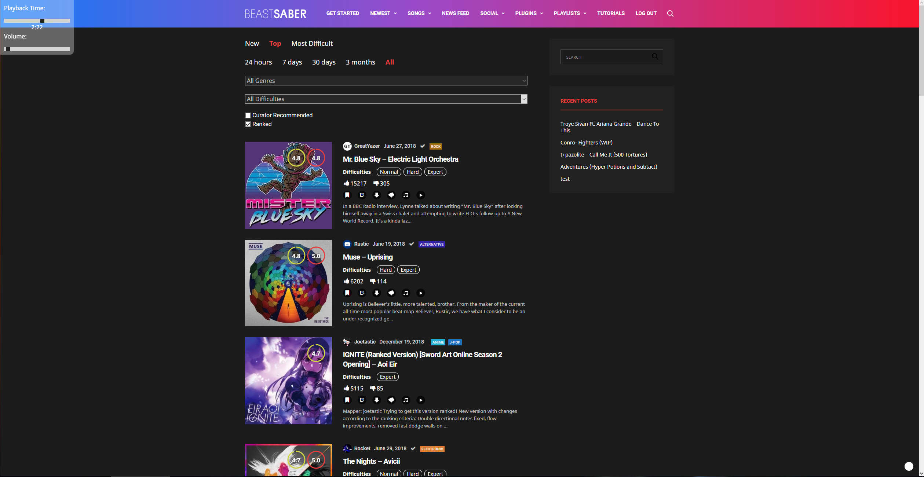Image resolution: width=924 pixels, height=477 pixels.
Task: Expand the Playlists navigation menu
Action: point(570,13)
